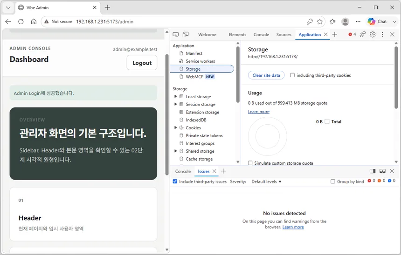Switch to Sources tab
The image size is (401, 255).
(x=283, y=35)
